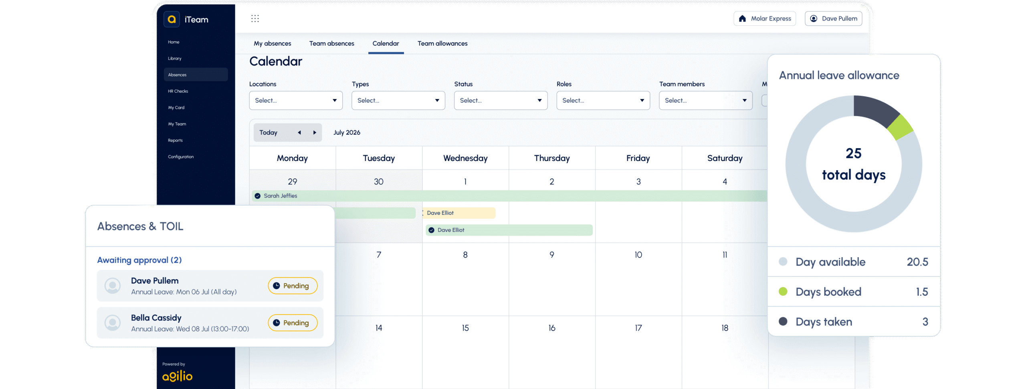Image resolution: width=1026 pixels, height=389 pixels.
Task: Open My Team in the sidebar
Action: [x=177, y=124]
